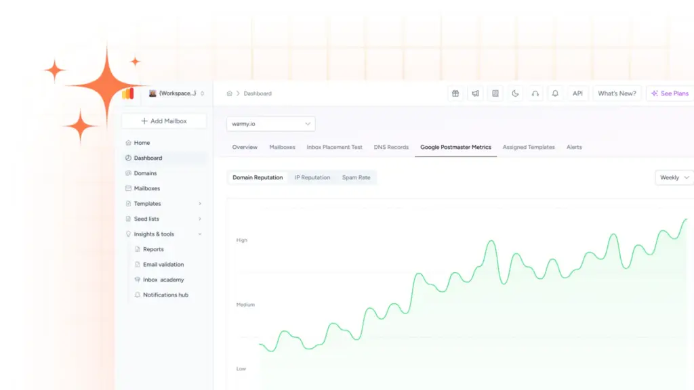Open the gift rewards icon in top bar
This screenshot has height=390, width=694.
coord(455,93)
